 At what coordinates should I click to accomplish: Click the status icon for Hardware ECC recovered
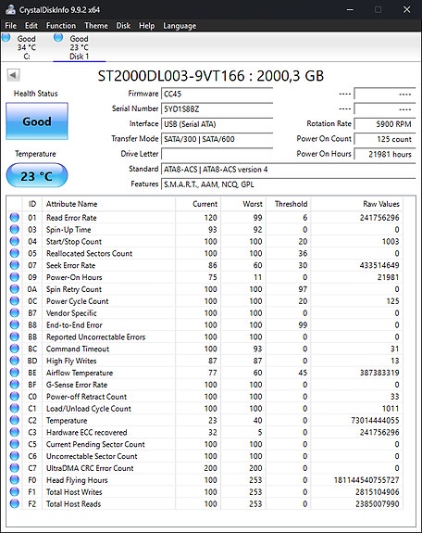[x=15, y=432]
